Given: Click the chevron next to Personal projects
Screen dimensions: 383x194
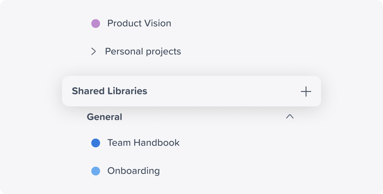Looking at the screenshot, I should click(93, 51).
